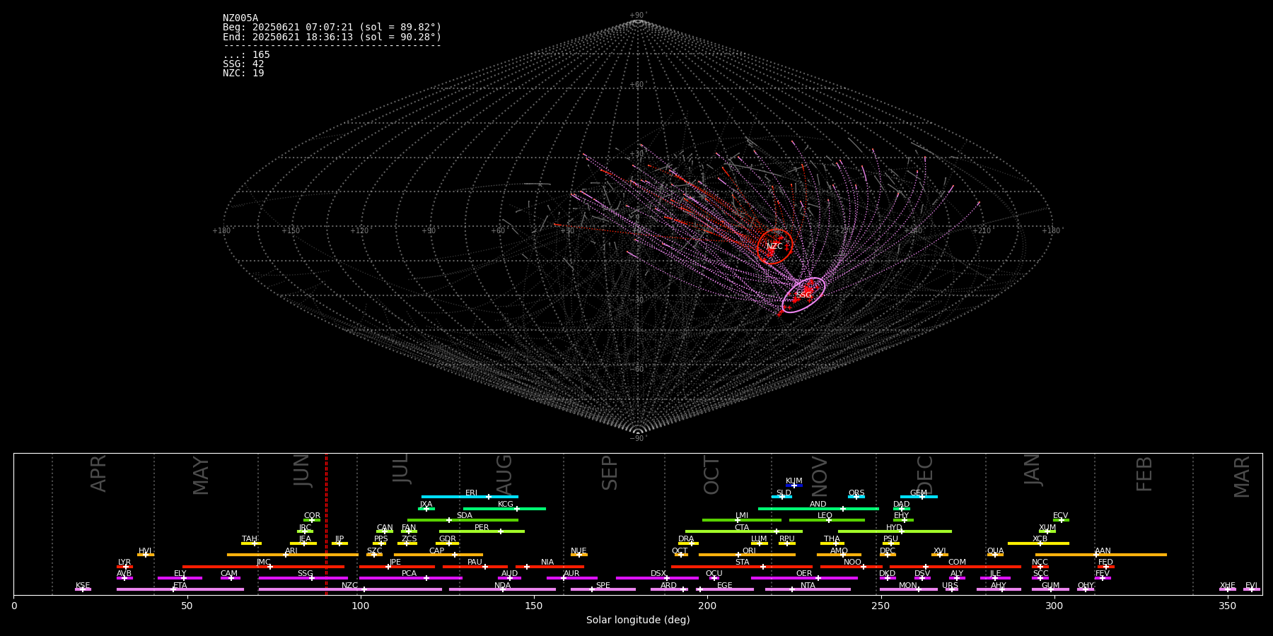Image resolution: width=1273 pixels, height=636 pixels.
Task: Click the green AND activity bar
Action: pos(818,509)
